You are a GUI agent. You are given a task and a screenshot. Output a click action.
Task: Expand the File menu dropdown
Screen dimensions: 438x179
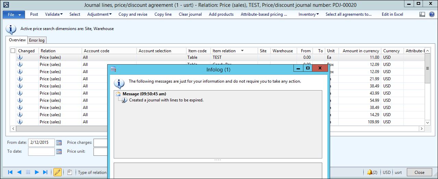[14, 14]
